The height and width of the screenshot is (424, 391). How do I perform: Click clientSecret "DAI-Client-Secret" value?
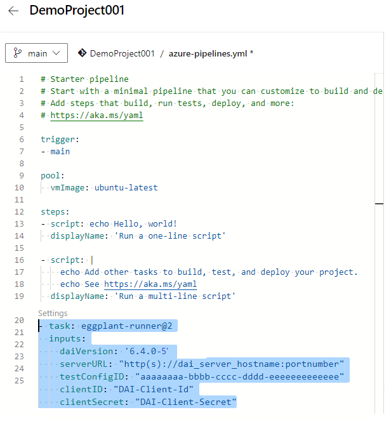186,402
